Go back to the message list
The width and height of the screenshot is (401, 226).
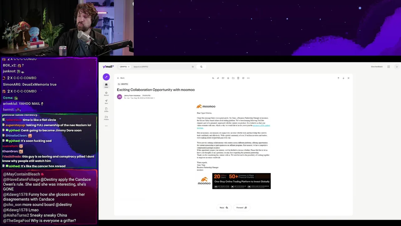coord(121,78)
